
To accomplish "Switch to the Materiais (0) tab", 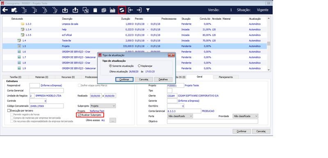I will click(x=42, y=77).
